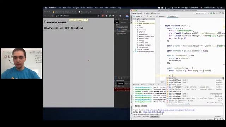Open the gear extension icon in the browser
Viewport: 226px width, 127px height.
(x=120, y=16)
